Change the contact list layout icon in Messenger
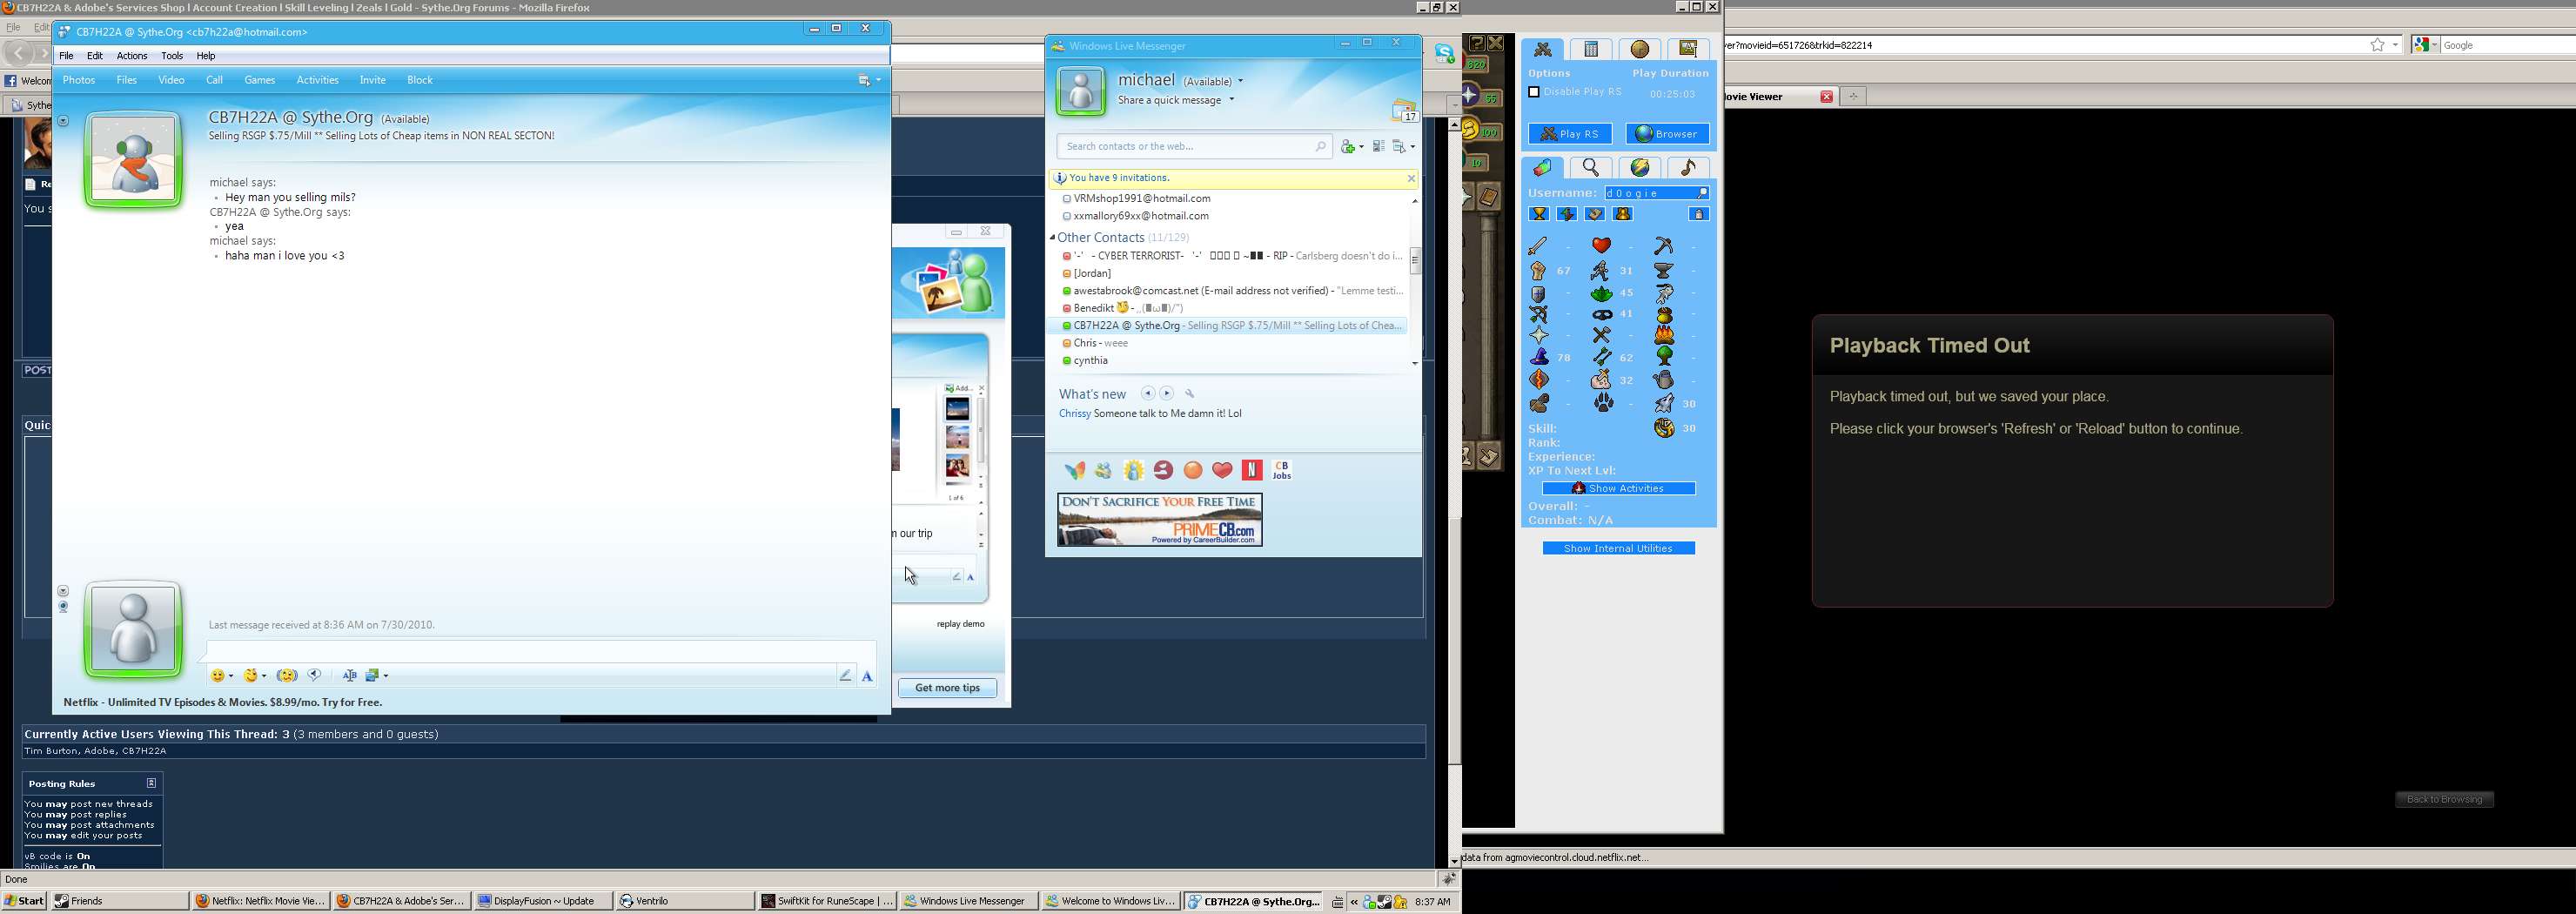This screenshot has height=914, width=2576. (1378, 147)
